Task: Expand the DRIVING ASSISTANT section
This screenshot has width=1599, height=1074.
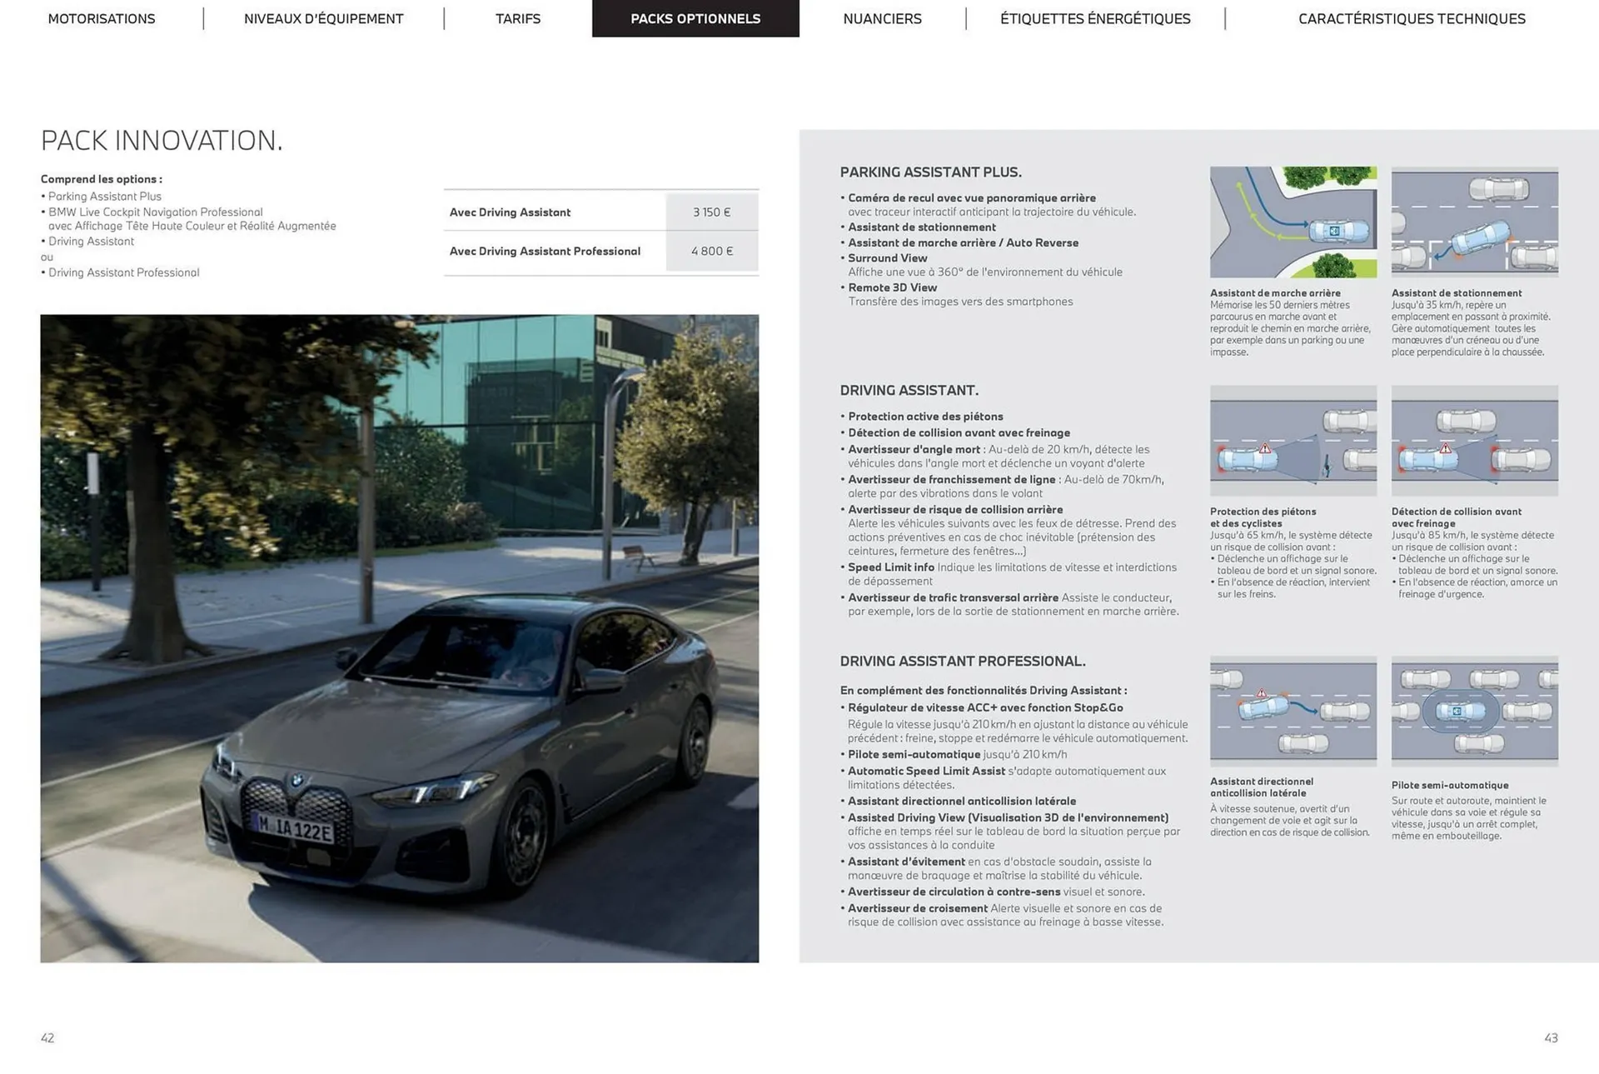Action: pyautogui.click(x=908, y=390)
